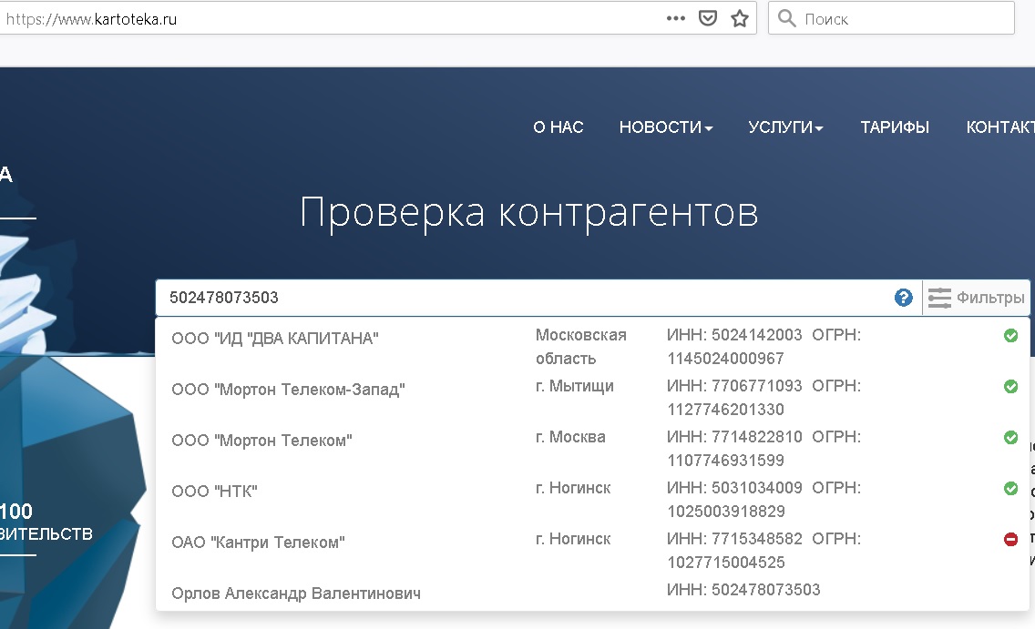Image resolution: width=1035 pixels, height=629 pixels.
Task: Select suggestion ОАО "Кантри Телеком"
Action: click(258, 543)
